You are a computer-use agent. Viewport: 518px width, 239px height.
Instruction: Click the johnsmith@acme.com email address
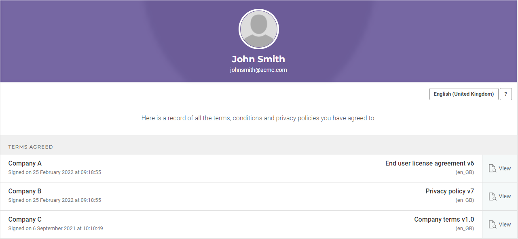pyautogui.click(x=258, y=70)
